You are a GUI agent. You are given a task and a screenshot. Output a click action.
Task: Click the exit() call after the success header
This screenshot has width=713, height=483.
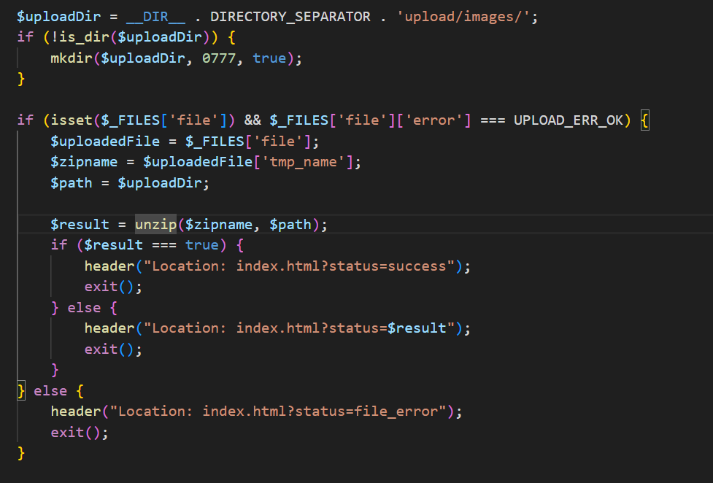[x=113, y=287]
